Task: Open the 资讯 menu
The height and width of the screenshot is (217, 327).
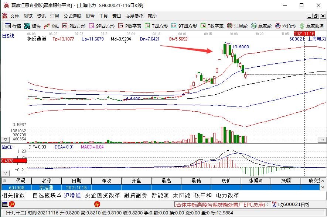Action: pos(41,16)
